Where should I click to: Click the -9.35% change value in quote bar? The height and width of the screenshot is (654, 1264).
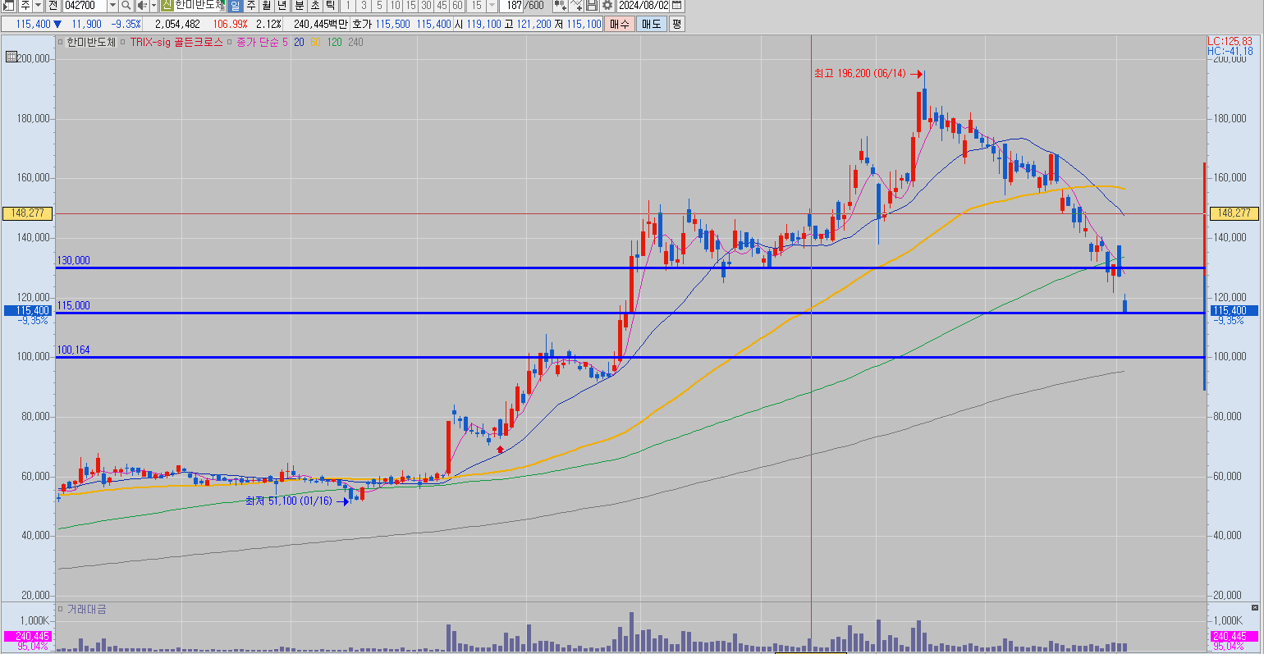coord(126,24)
